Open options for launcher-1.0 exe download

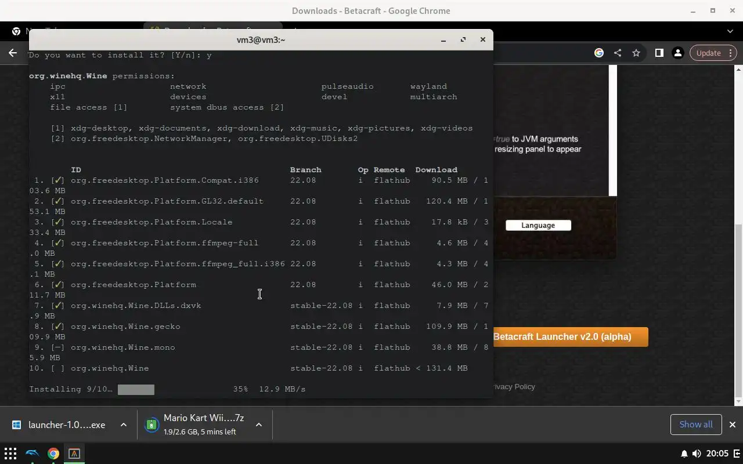click(124, 425)
